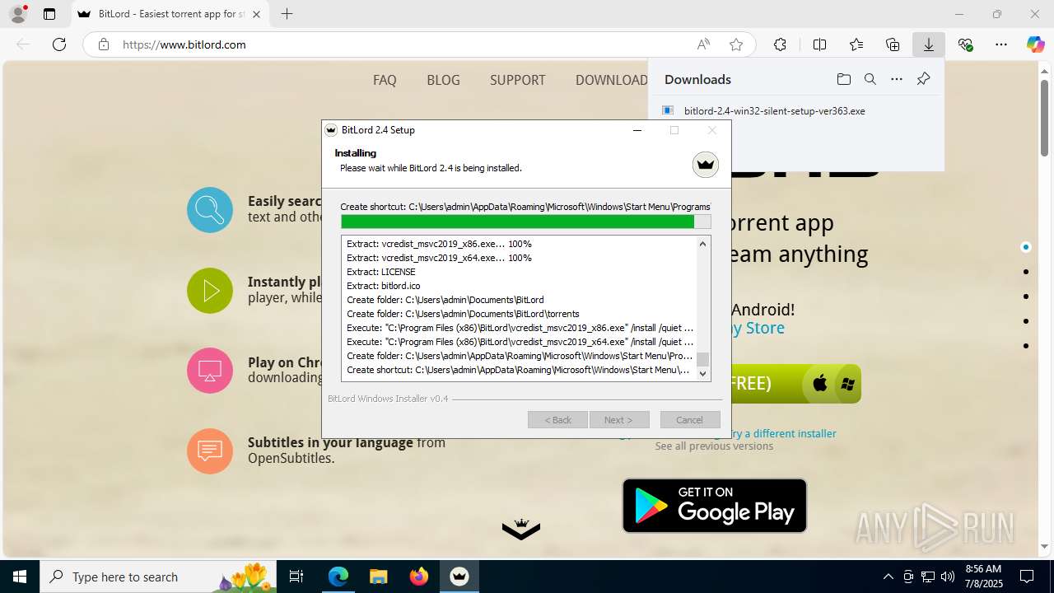
Task: Select 'Create folder: C:\Users\admin\Documents\BitLord\torrents' line
Action: click(463, 314)
